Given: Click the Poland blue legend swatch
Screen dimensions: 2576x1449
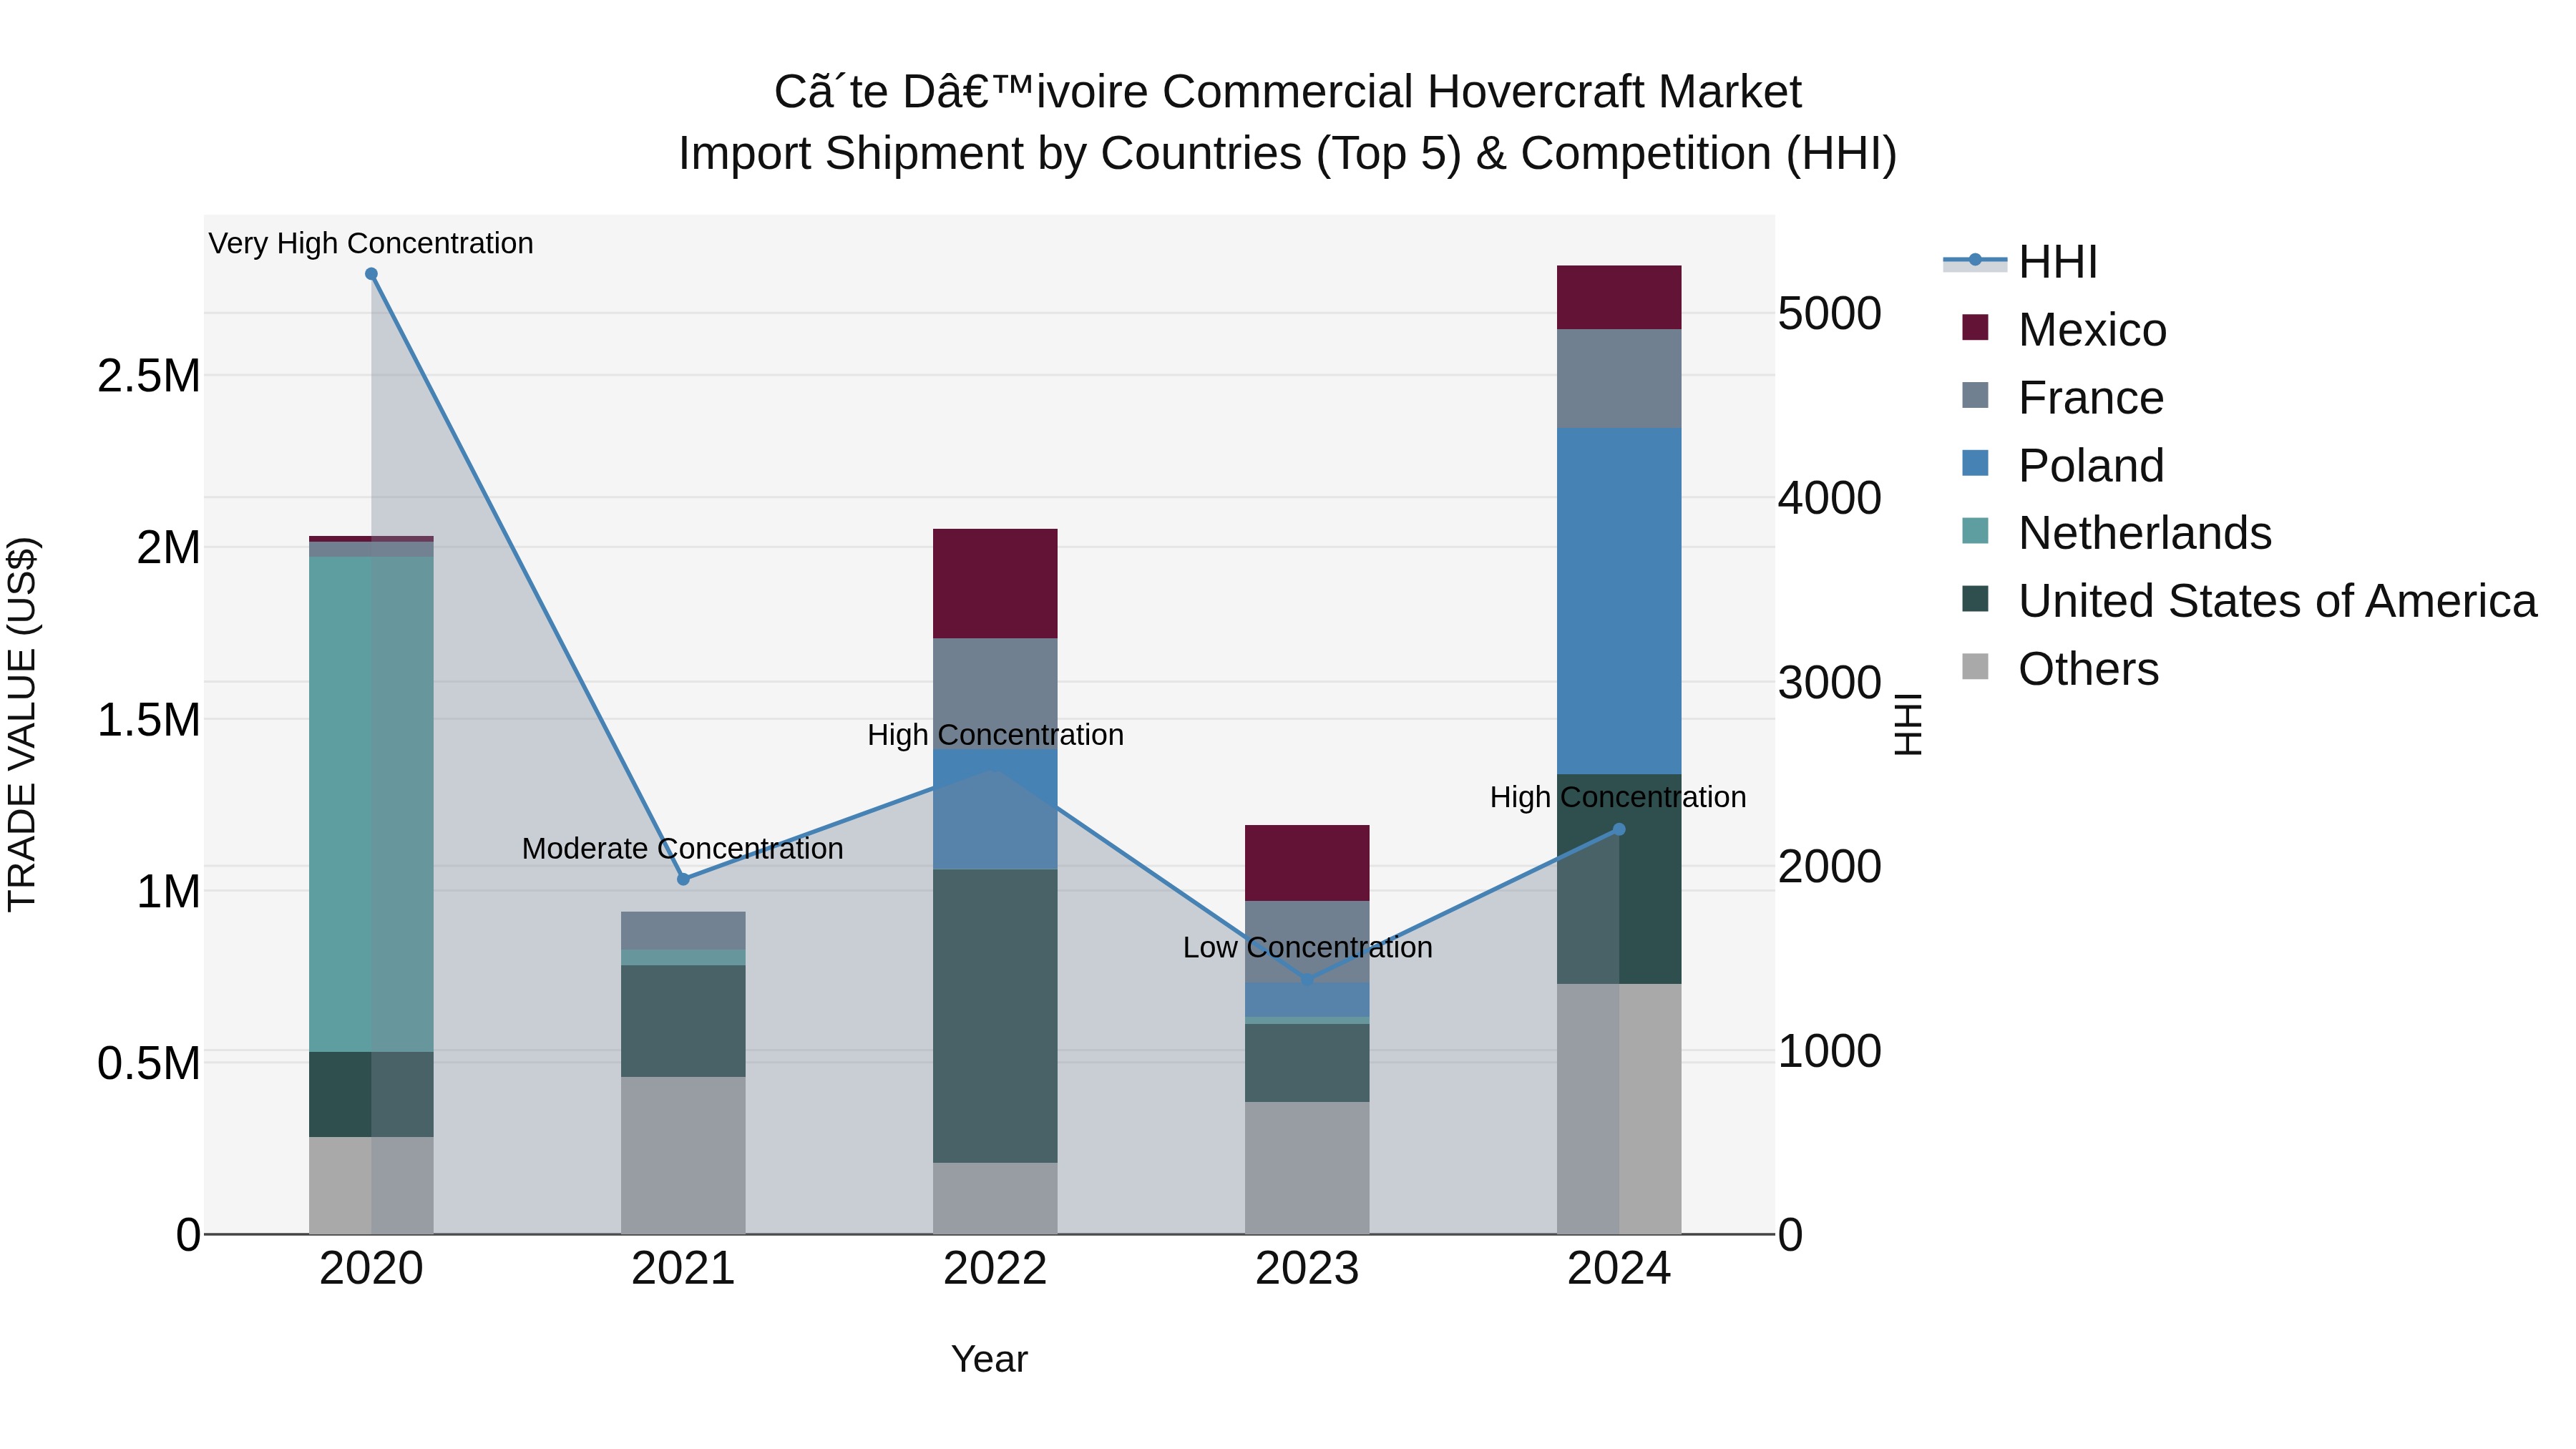Looking at the screenshot, I should [1975, 463].
